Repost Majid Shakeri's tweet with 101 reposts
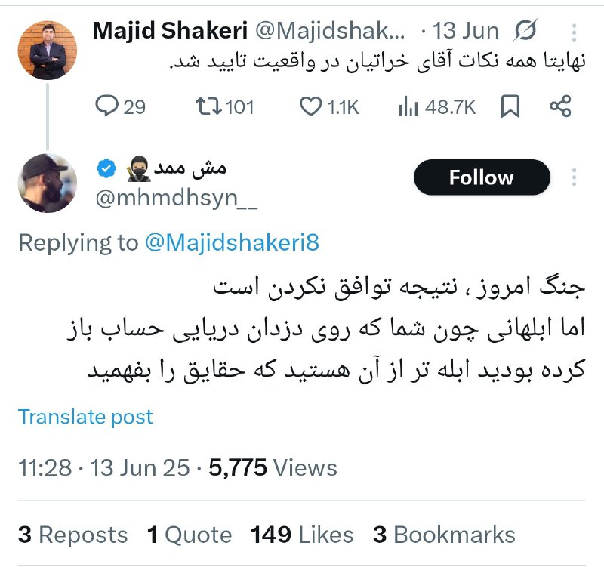This screenshot has height=567, width=604. pos(225,106)
